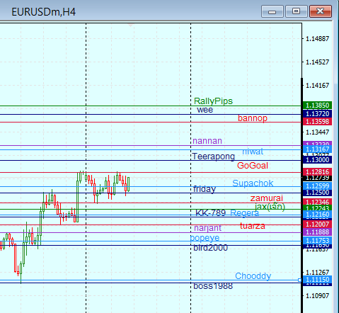Click the minimize window button
The height and width of the screenshot is (313, 339).
272,11
